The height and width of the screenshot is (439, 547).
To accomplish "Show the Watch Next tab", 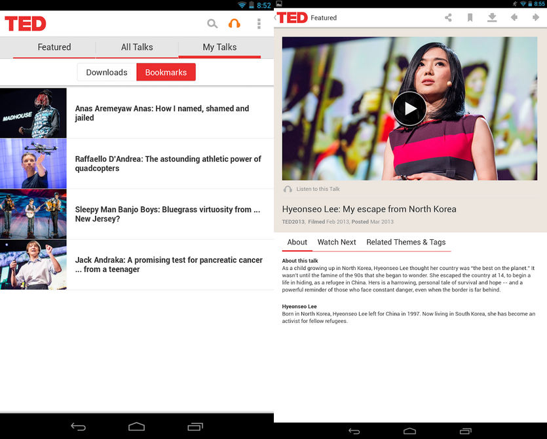I will pos(337,242).
